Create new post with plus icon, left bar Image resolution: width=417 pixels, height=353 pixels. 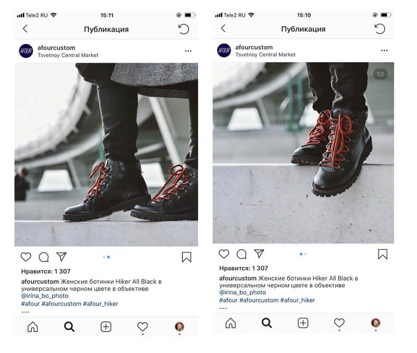106,326
